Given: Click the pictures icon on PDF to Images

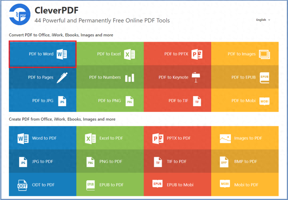Looking at the screenshot, I should (x=264, y=54).
